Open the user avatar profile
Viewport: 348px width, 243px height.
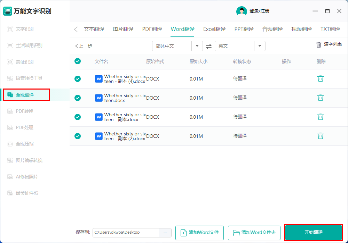(x=242, y=11)
